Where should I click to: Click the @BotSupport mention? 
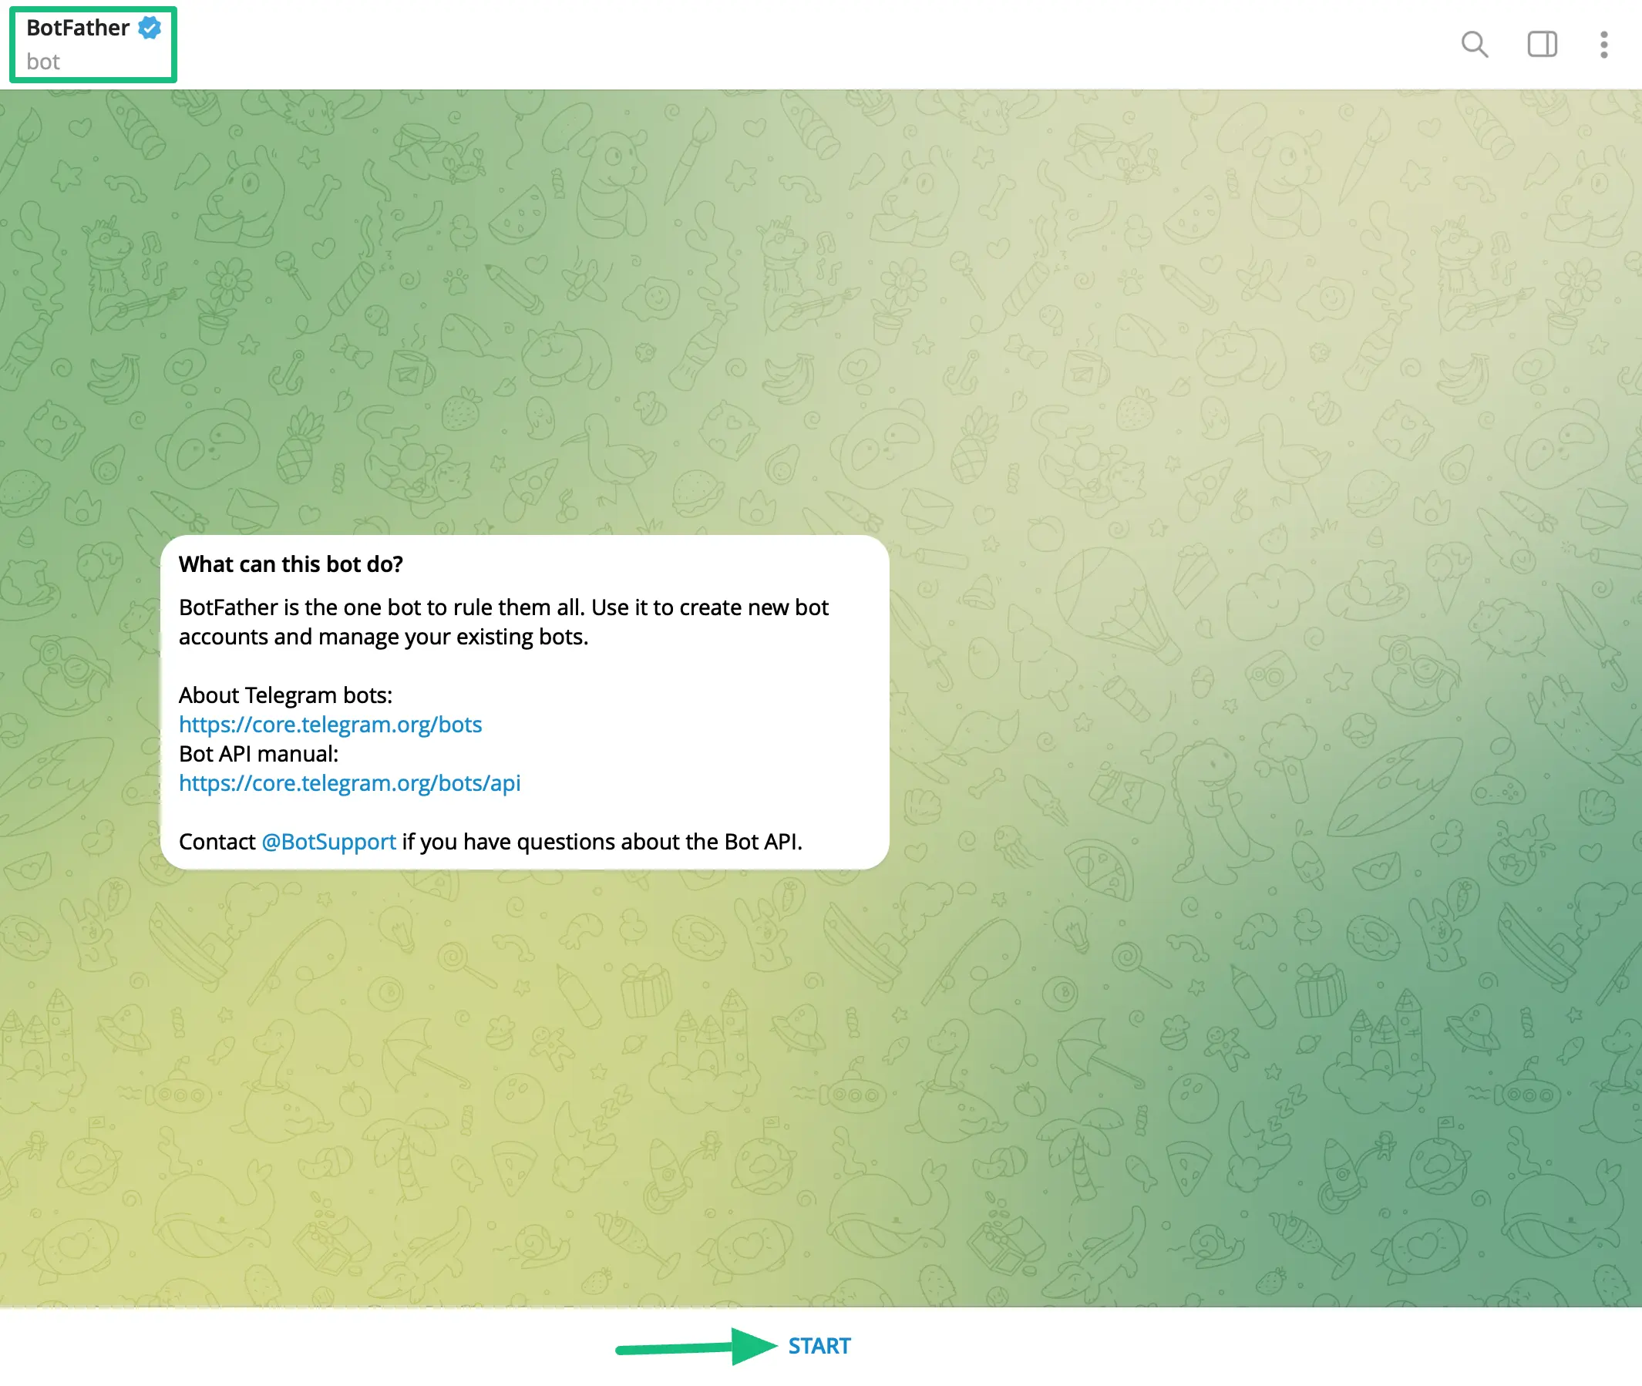[x=328, y=842]
